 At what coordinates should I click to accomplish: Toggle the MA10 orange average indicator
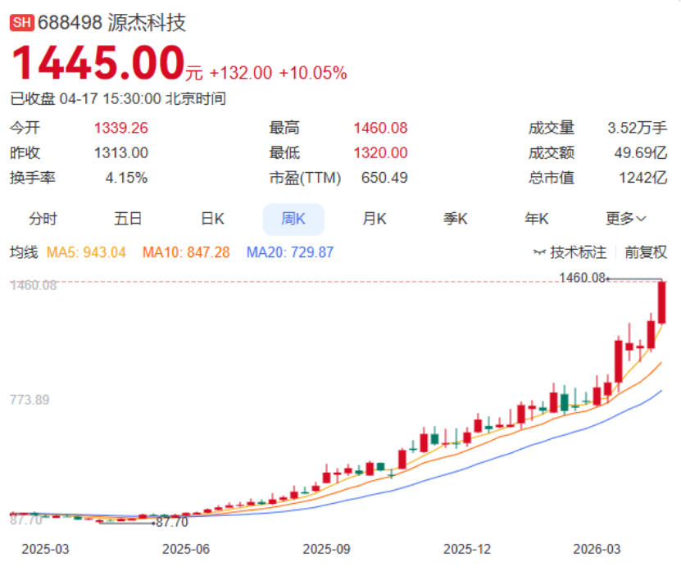[x=186, y=252]
